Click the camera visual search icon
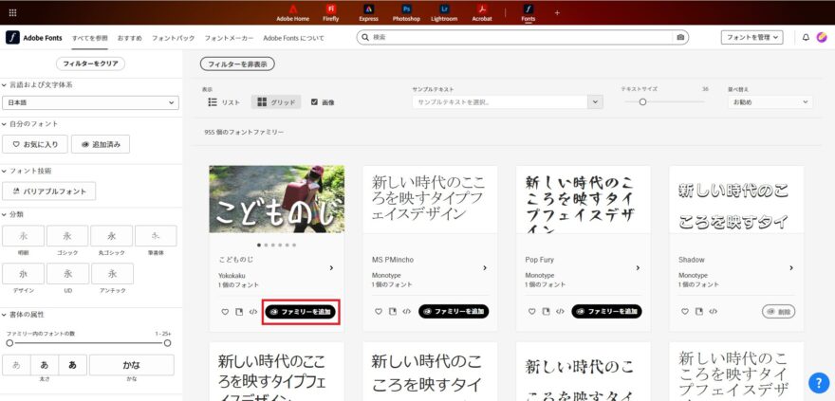Screen dimensions: 835x401 (680, 37)
